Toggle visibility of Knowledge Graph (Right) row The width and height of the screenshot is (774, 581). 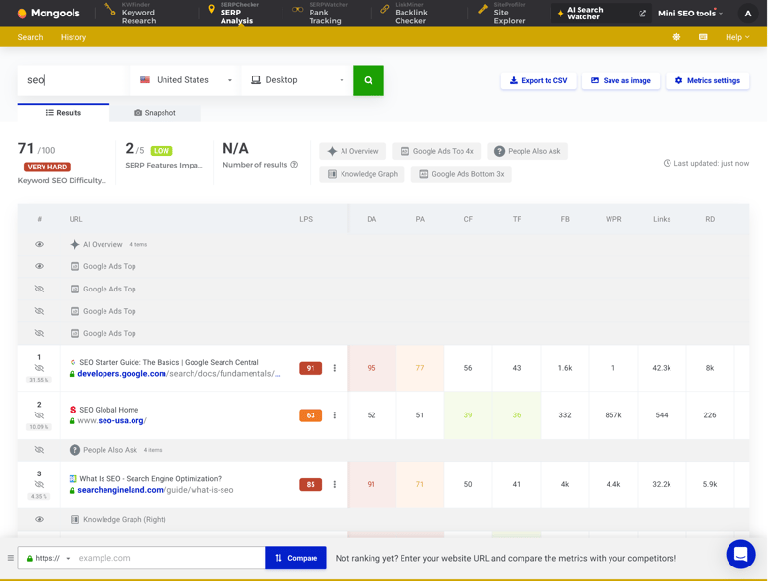coord(40,520)
